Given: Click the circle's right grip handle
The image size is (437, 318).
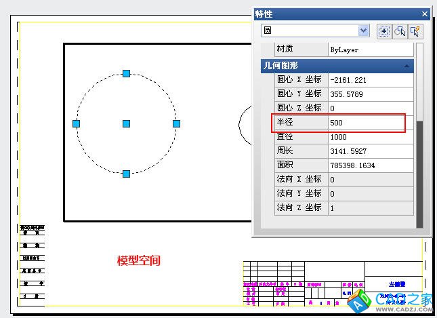Looking at the screenshot, I should [176, 123].
